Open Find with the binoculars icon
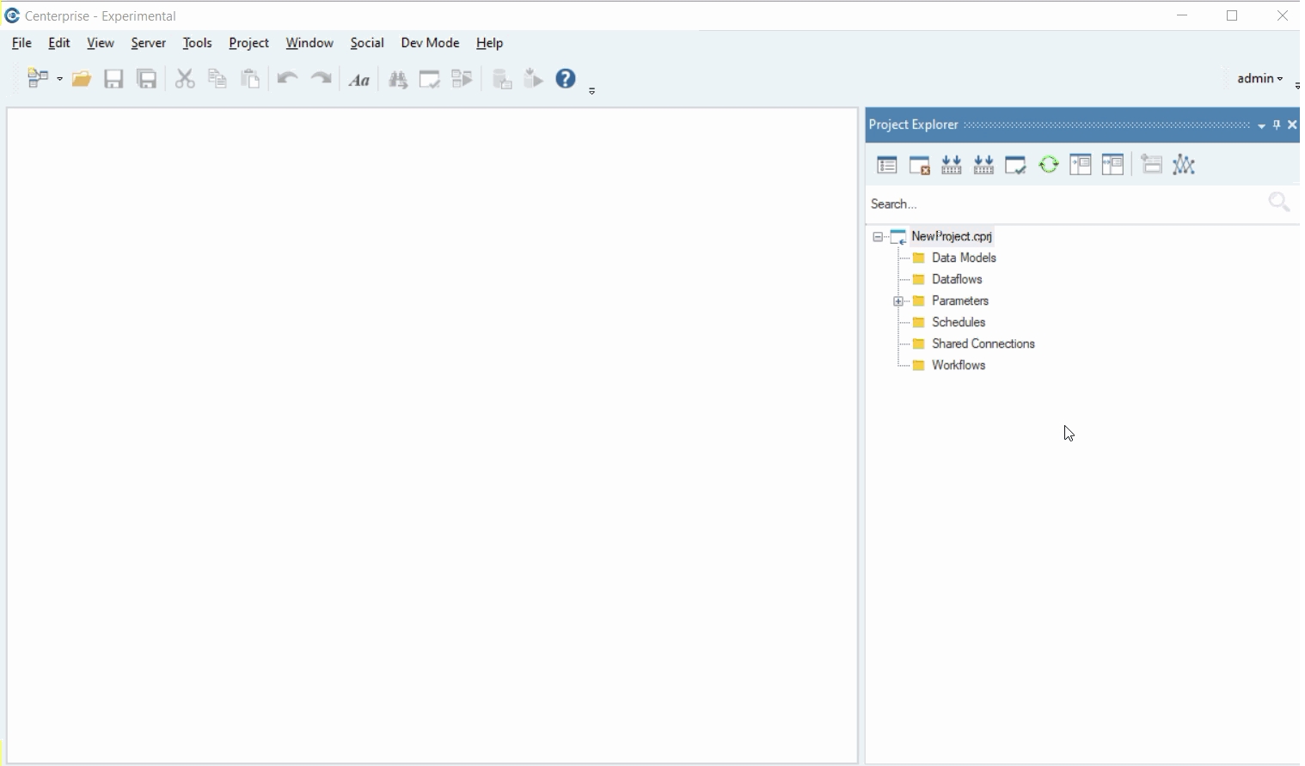The width and height of the screenshot is (1305, 766). [x=398, y=81]
